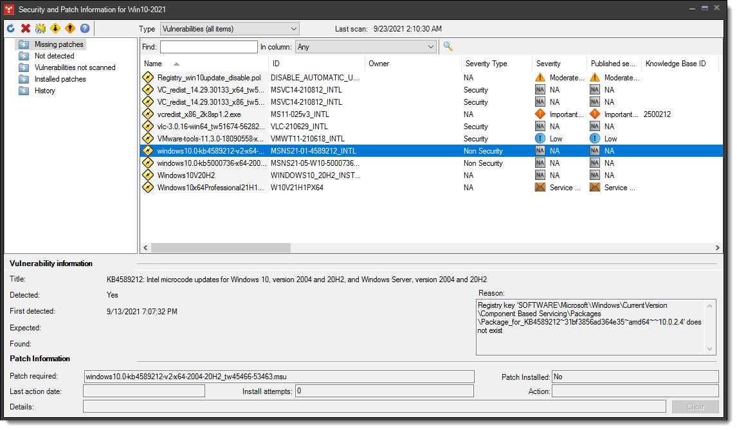Click inside the Find input field

point(208,46)
